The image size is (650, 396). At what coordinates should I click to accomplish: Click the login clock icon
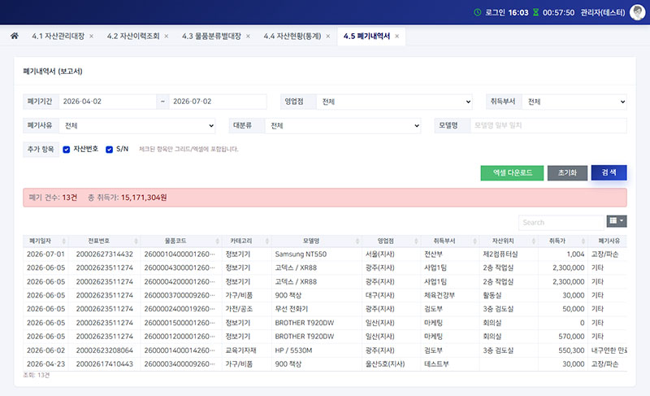478,12
